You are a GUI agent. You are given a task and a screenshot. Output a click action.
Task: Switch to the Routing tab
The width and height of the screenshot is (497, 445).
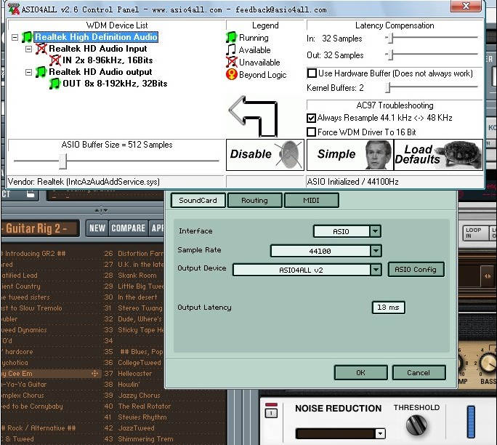tap(254, 201)
